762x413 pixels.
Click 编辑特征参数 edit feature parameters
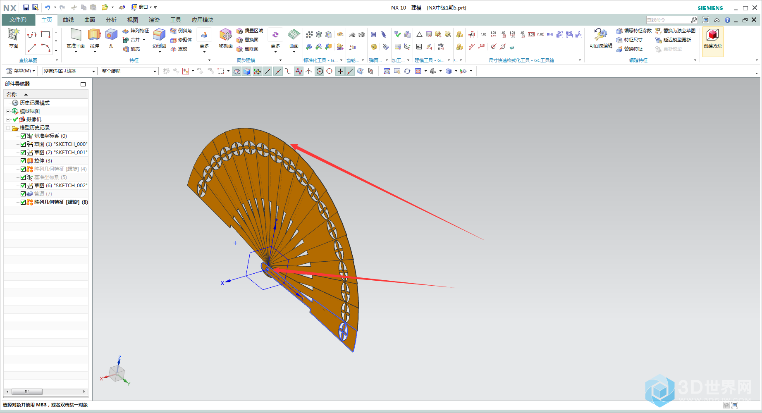click(634, 31)
